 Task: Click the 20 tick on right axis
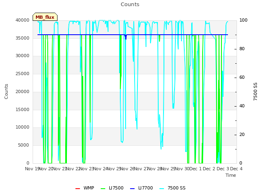pos(242,135)
